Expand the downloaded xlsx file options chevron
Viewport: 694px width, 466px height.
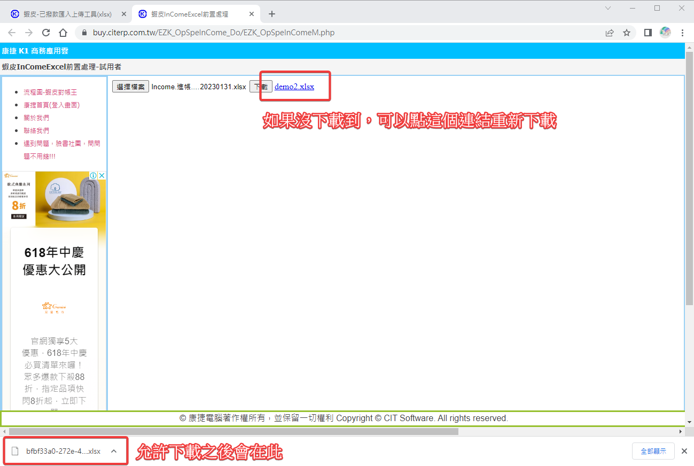coord(114,451)
